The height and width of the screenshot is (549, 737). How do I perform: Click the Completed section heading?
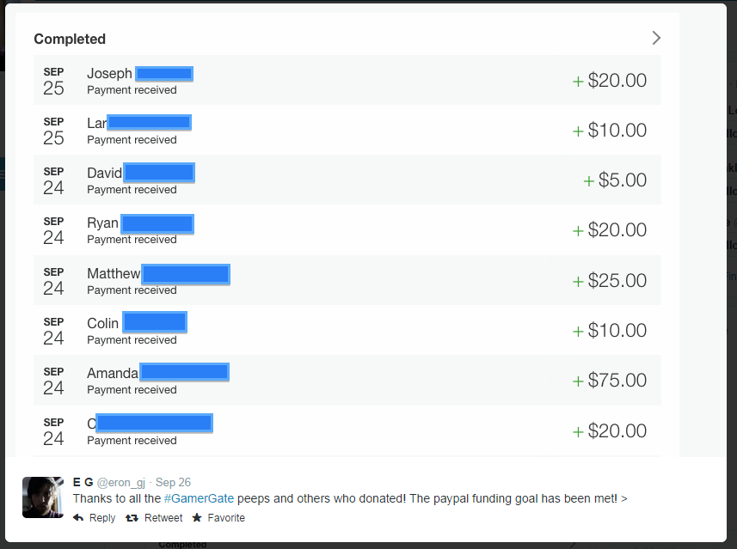click(70, 39)
